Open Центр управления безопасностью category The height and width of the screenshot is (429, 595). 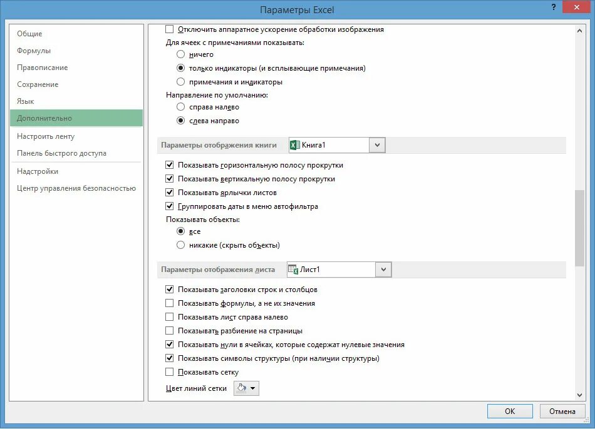pos(76,188)
